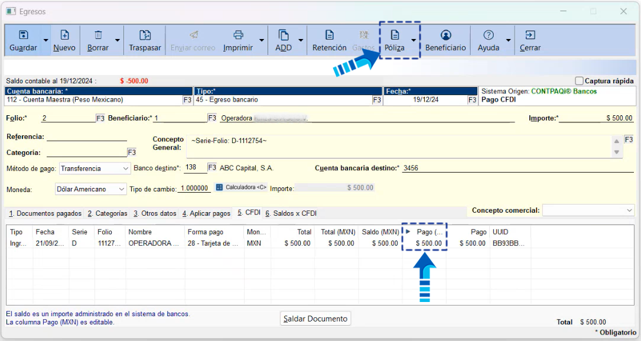Open the Saldos x CFDI tab
Image resolution: width=641 pixels, height=341 pixels.
tap(290, 213)
